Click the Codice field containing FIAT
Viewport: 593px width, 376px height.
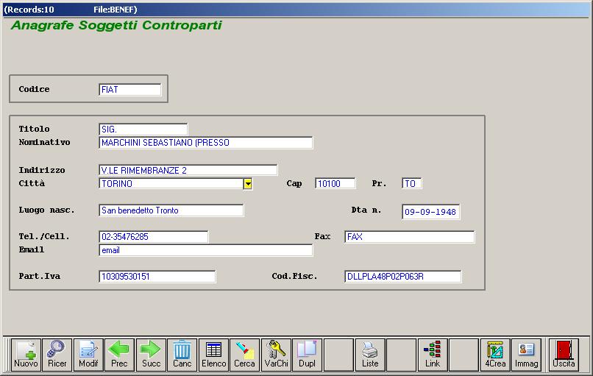[129, 90]
